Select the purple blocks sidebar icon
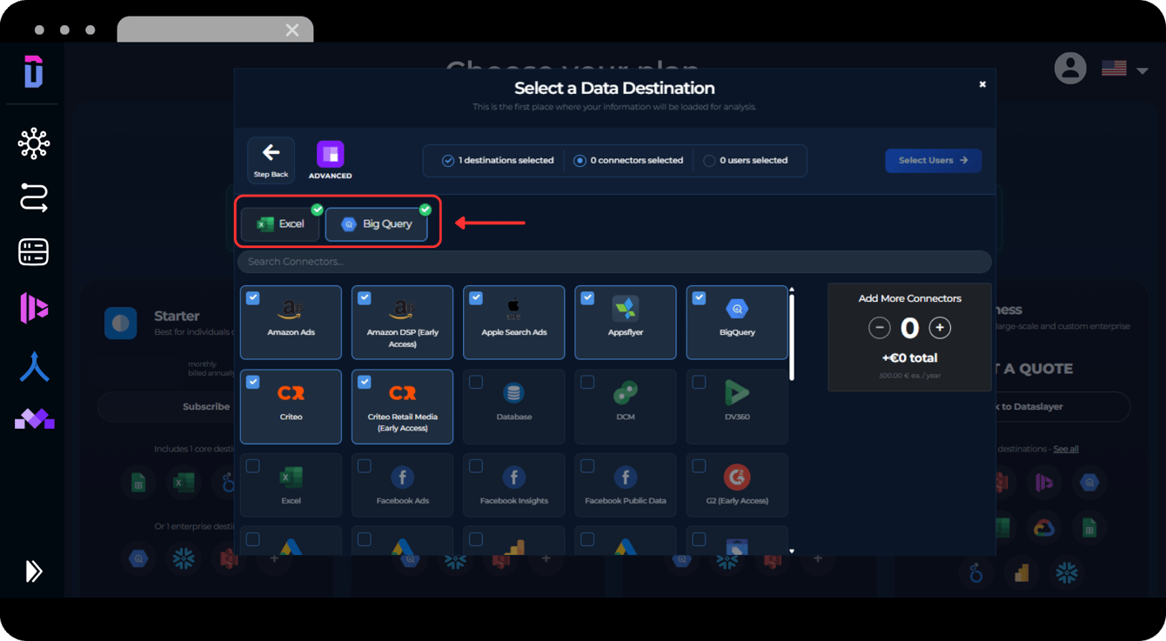Image resolution: width=1166 pixels, height=641 pixels. point(35,419)
